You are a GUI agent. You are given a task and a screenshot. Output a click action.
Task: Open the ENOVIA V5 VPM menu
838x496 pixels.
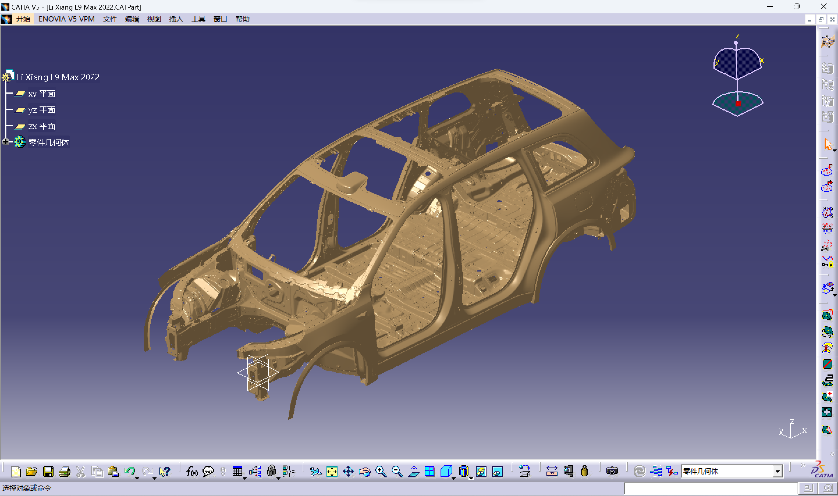tap(66, 19)
